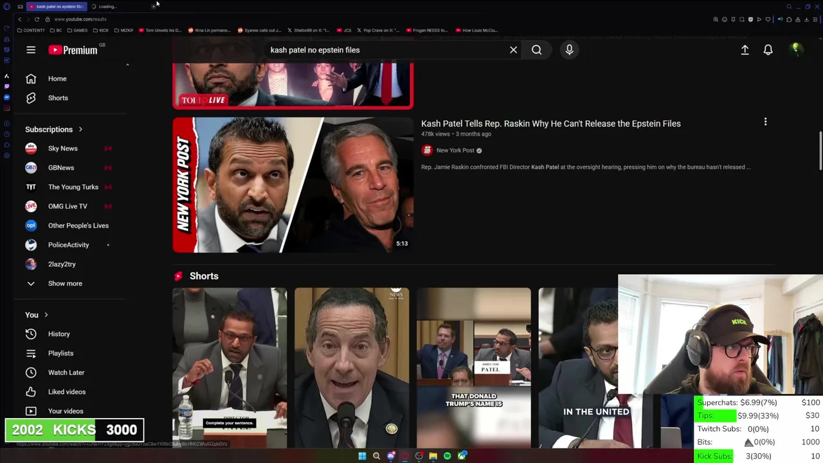Screen dimensions: 823x463
Task: Open Windows taskbar search
Action: tap(377, 456)
